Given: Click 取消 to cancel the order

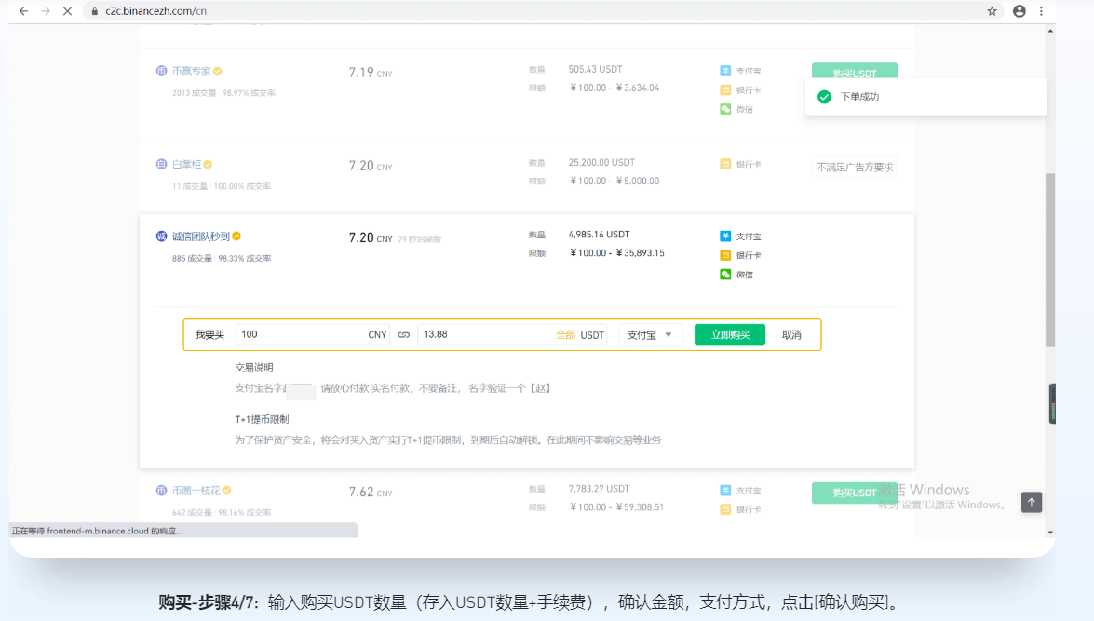Looking at the screenshot, I should 791,335.
